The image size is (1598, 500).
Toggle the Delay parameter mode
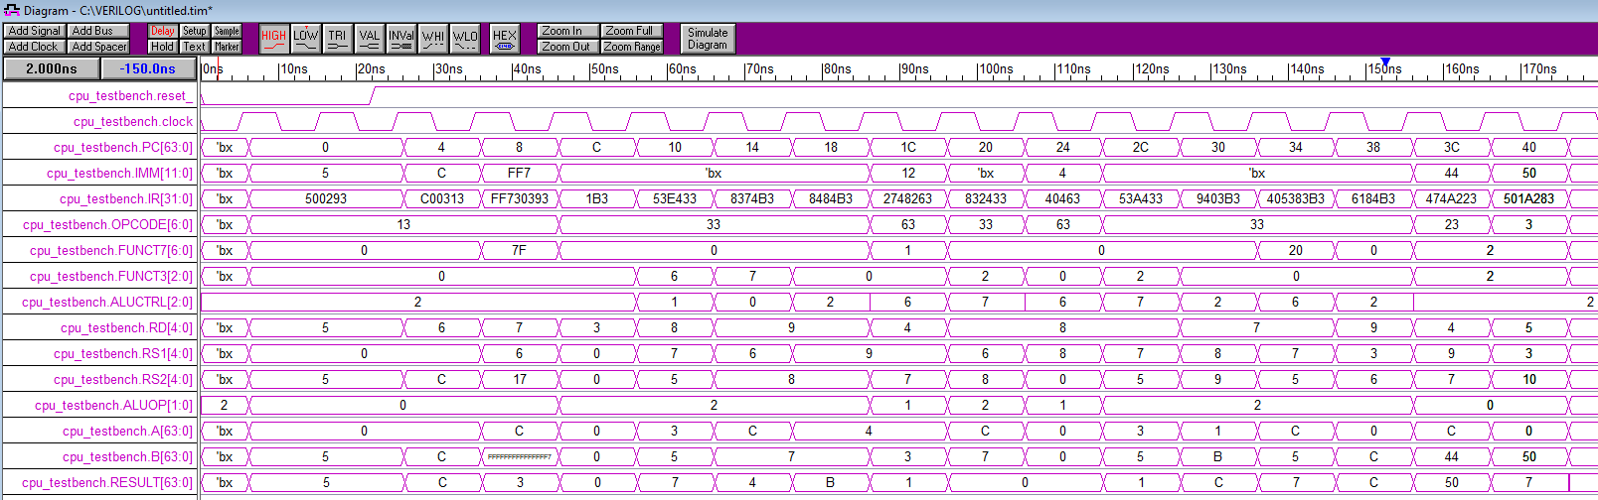pos(162,31)
